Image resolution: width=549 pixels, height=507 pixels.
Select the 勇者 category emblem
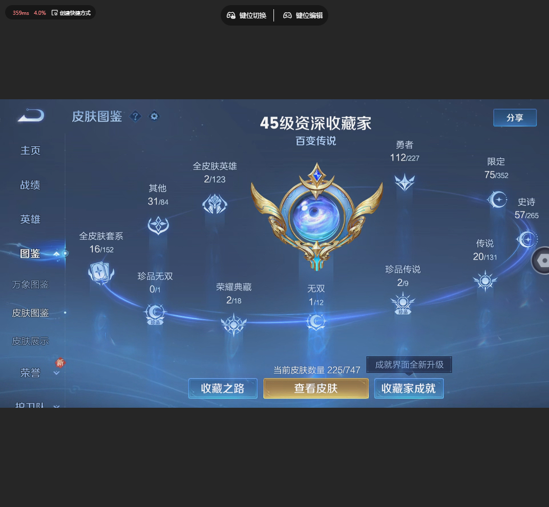click(404, 182)
